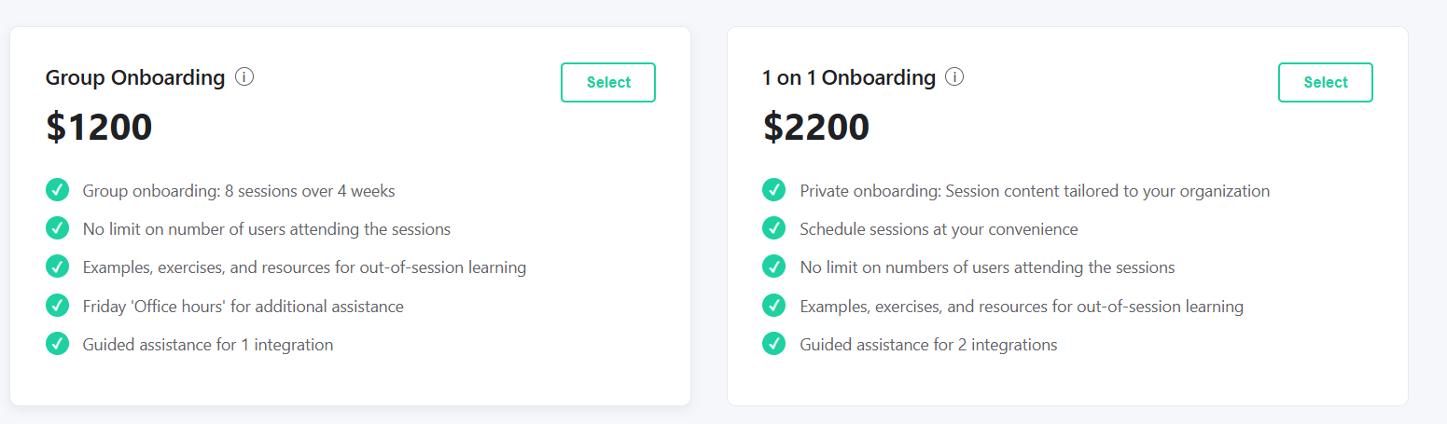The width and height of the screenshot is (1447, 424).
Task: Click checkmark beside 1 on 1 plan's no limit on users
Action: 774,267
